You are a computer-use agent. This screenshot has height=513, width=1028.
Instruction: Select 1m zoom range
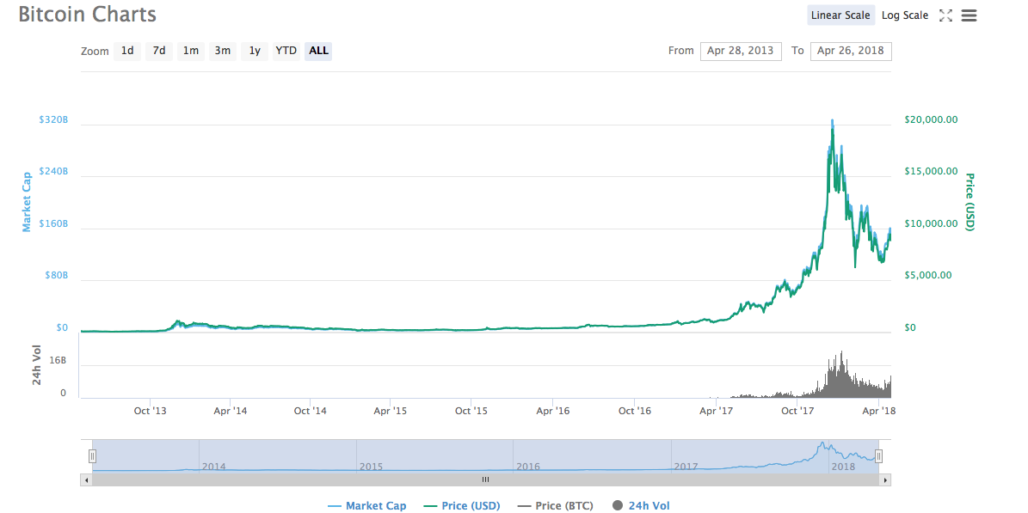pyautogui.click(x=190, y=51)
